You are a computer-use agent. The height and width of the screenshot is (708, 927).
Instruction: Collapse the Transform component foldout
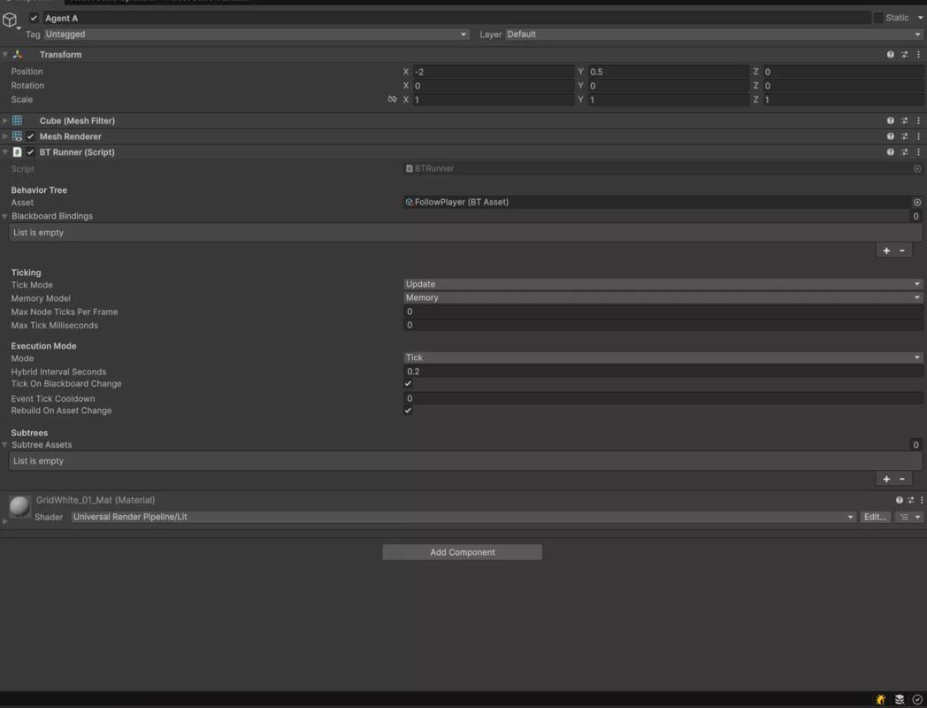[4, 54]
